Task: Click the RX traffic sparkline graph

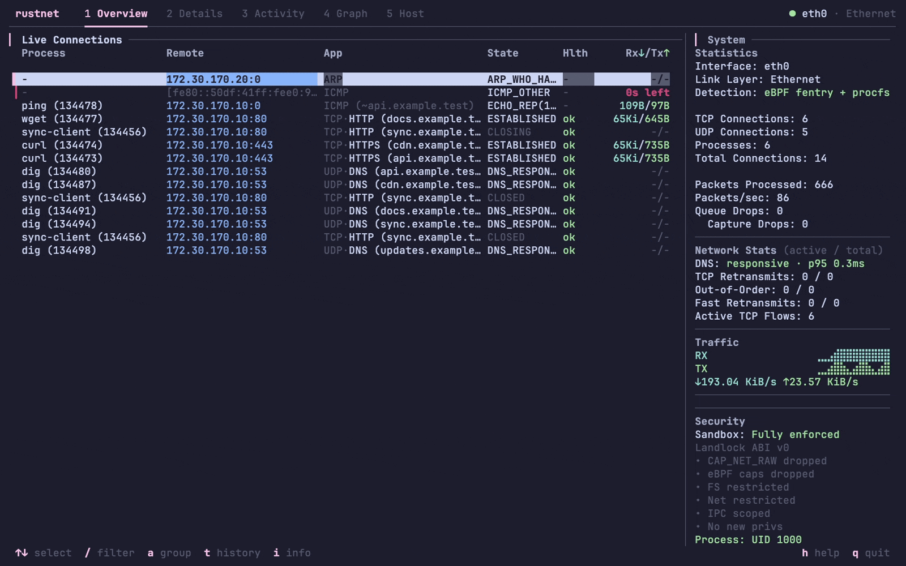Action: [854, 355]
